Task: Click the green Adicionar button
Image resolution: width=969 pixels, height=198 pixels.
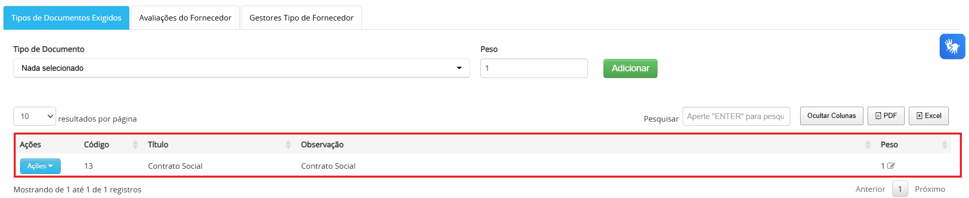Action: coord(630,68)
